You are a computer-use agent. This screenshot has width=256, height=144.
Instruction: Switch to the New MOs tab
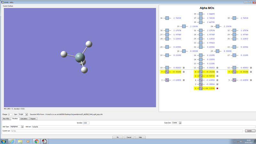6,119
